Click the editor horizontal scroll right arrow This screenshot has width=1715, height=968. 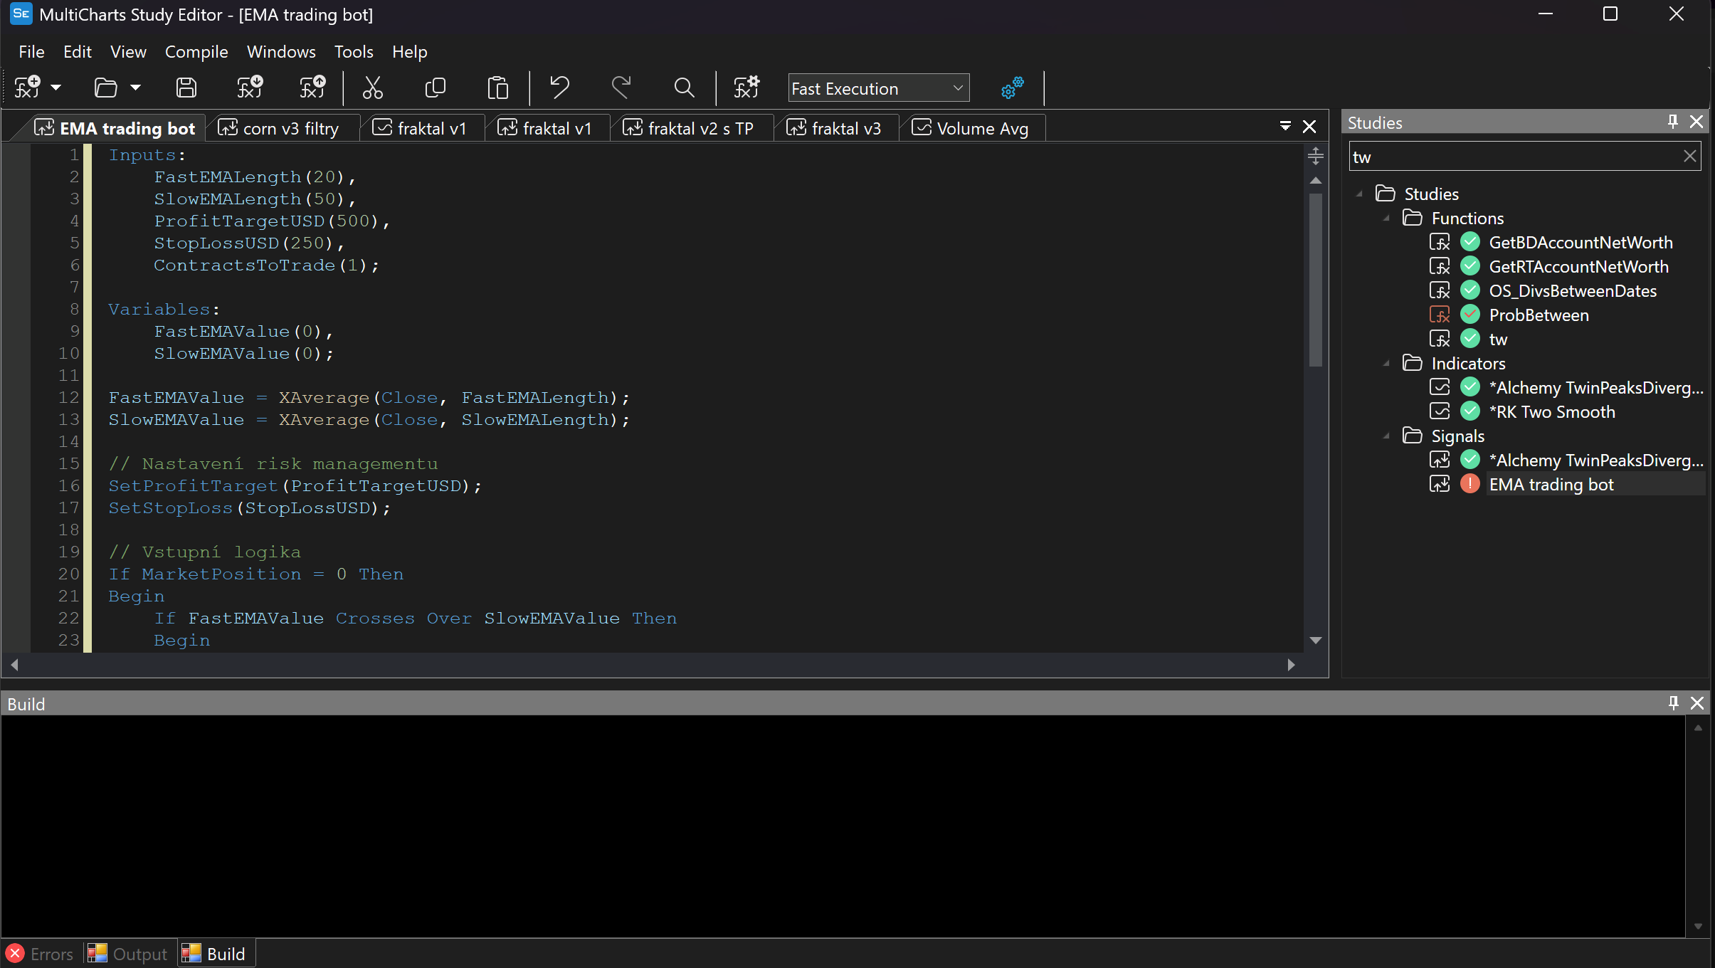click(x=1291, y=665)
